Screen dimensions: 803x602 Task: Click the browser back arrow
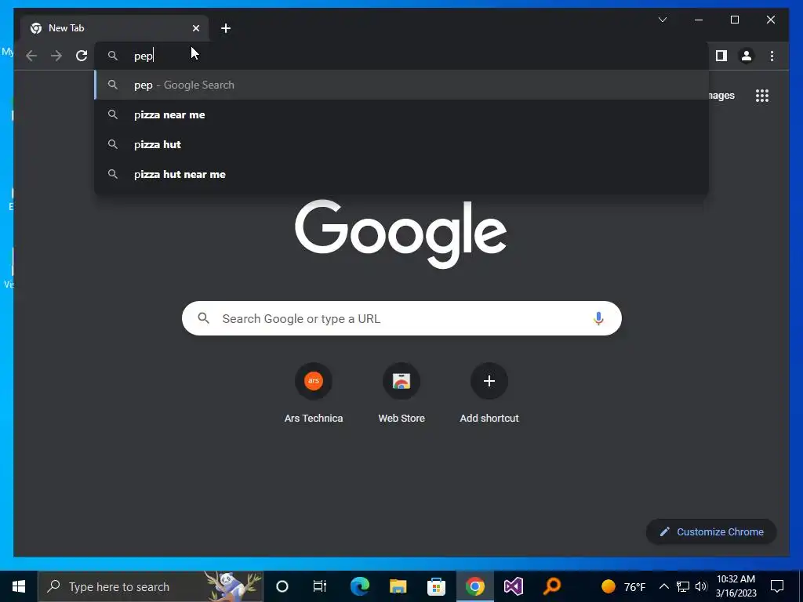[31, 56]
